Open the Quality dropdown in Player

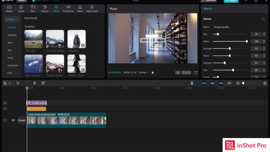pos(143,73)
